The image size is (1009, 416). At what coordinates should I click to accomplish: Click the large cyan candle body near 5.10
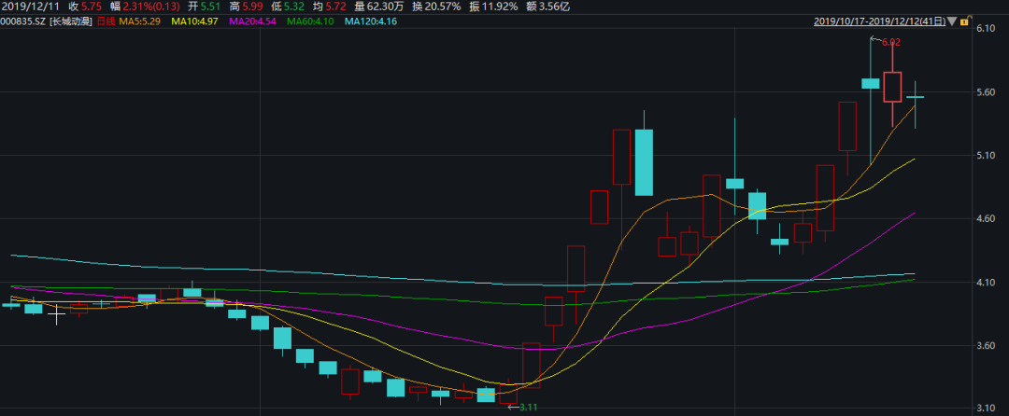click(644, 162)
